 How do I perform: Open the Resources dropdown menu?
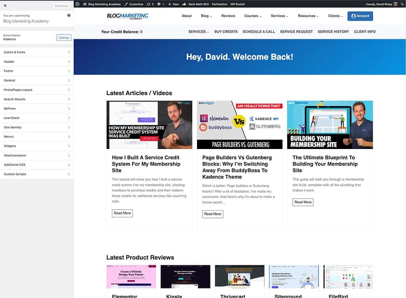click(308, 16)
